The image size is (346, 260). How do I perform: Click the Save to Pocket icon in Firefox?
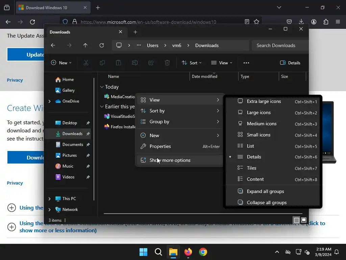click(289, 22)
